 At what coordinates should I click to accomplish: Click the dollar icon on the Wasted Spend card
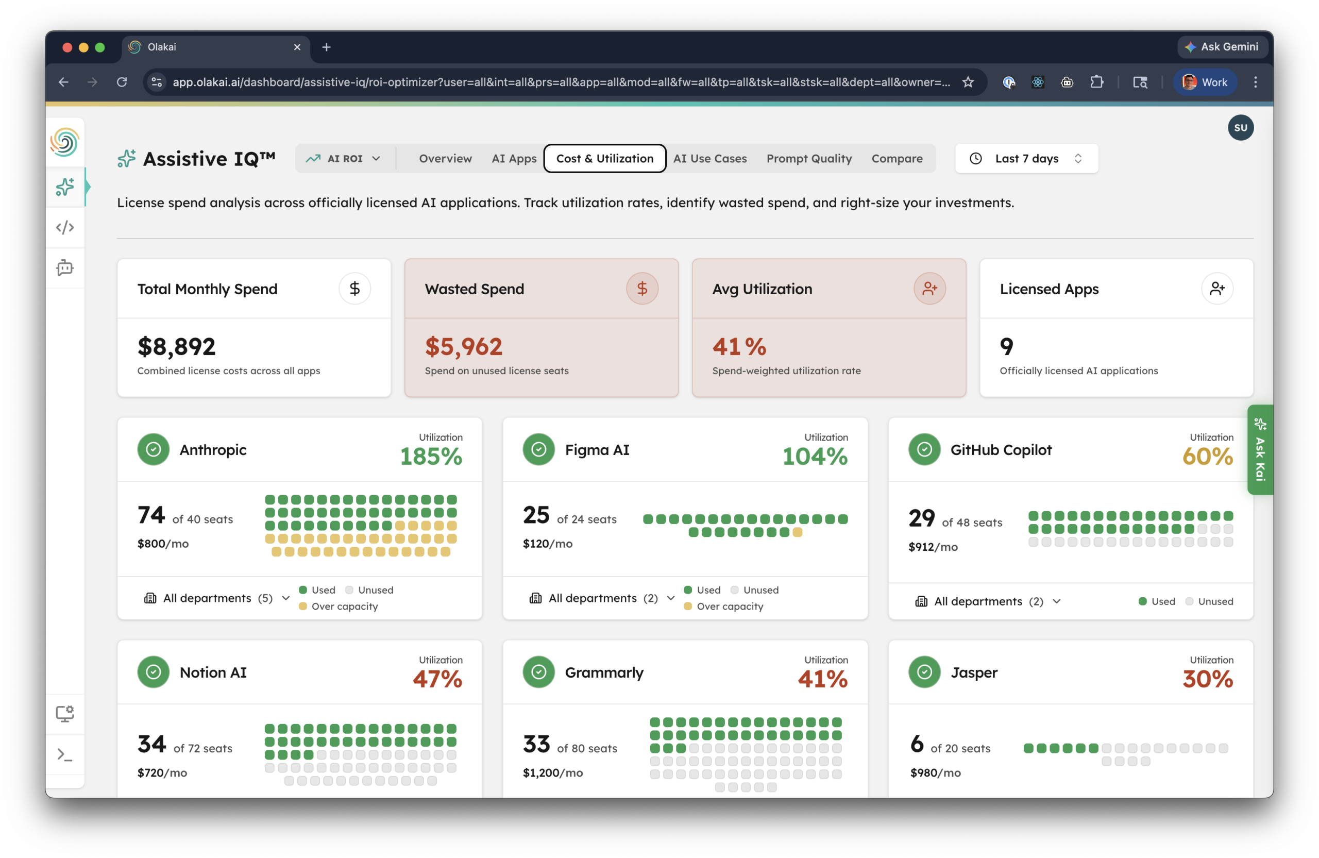[x=642, y=288]
